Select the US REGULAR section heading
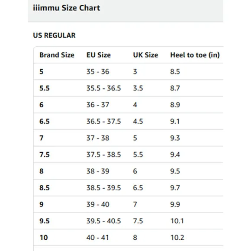 click(54, 35)
